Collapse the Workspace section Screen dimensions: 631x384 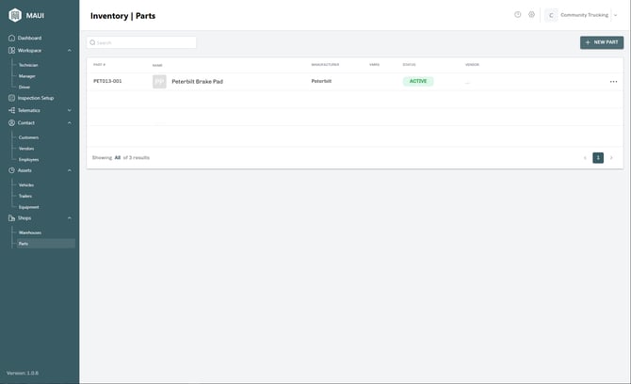70,50
